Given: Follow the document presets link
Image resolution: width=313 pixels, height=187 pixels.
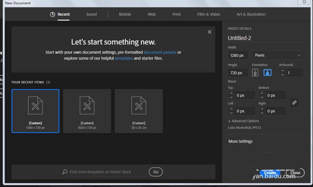Looking at the screenshot, I should click(160, 52).
